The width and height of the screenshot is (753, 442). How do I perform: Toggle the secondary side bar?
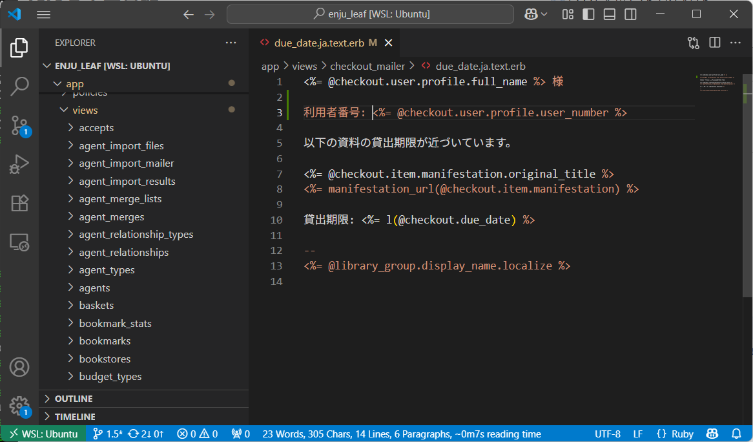(630, 14)
